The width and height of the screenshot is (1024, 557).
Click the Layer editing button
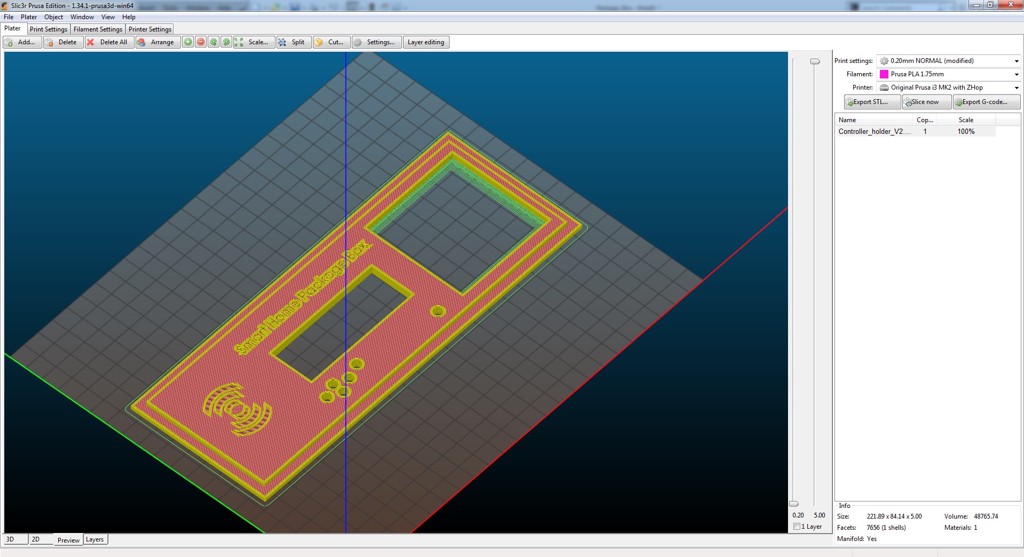tap(426, 42)
